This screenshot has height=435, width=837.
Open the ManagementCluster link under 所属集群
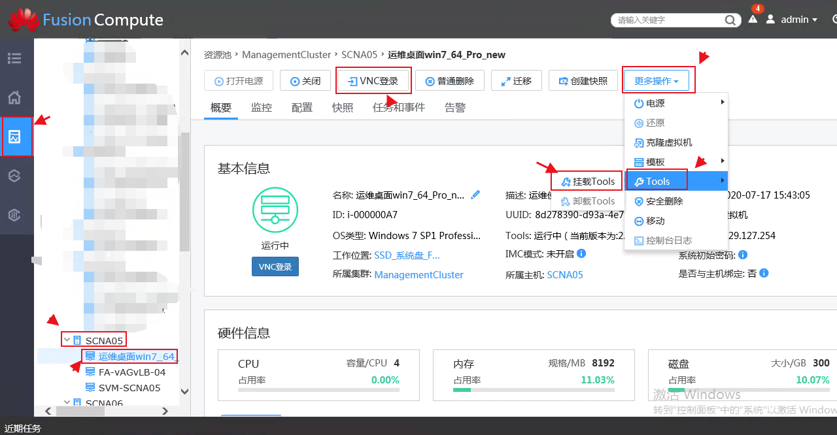419,275
